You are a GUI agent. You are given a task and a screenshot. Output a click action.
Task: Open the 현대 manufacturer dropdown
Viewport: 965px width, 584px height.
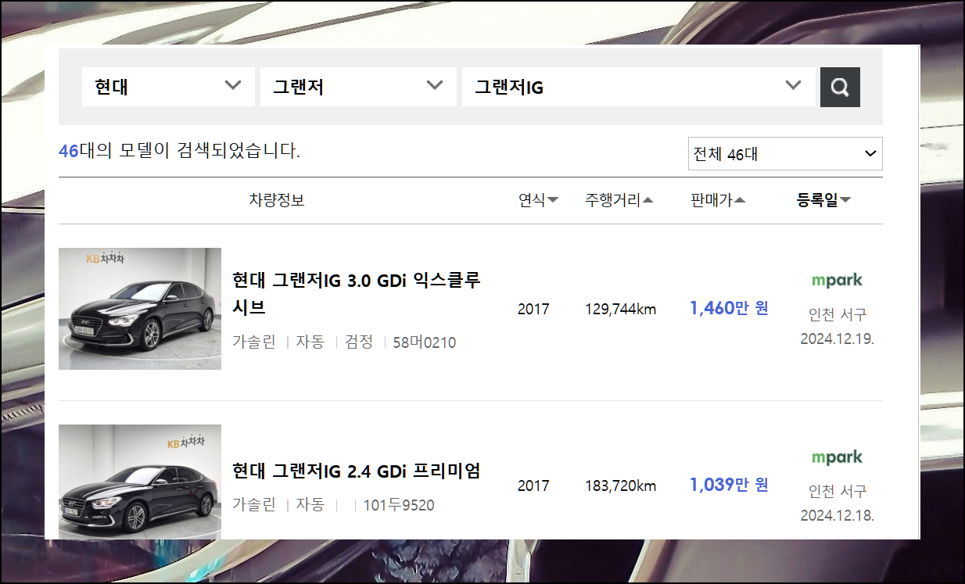(168, 87)
